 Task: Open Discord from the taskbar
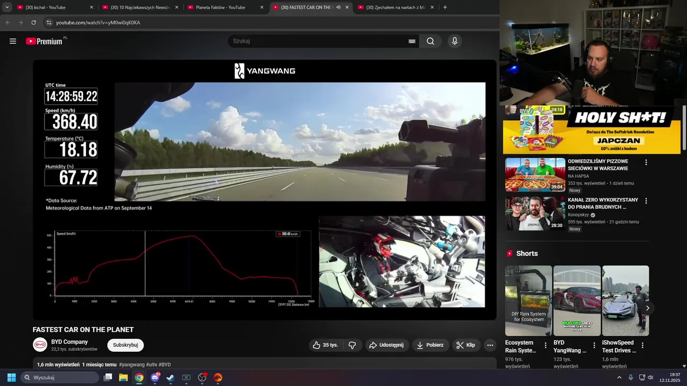click(x=155, y=377)
